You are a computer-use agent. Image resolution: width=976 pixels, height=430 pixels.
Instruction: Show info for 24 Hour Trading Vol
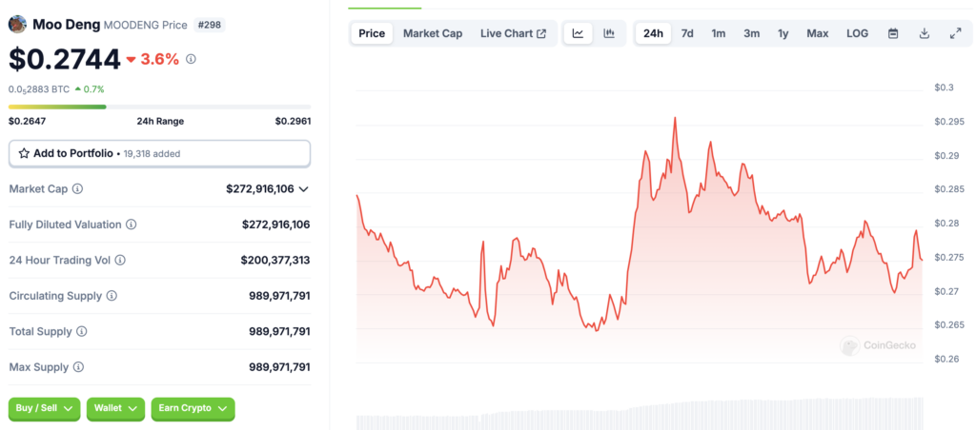(120, 261)
